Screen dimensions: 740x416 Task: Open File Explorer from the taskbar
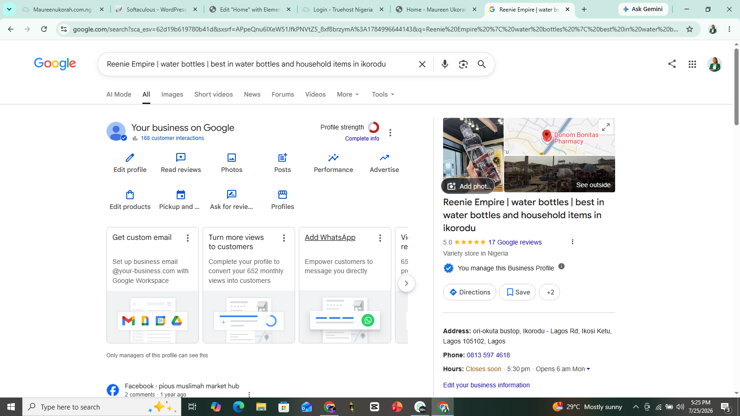coord(261,407)
